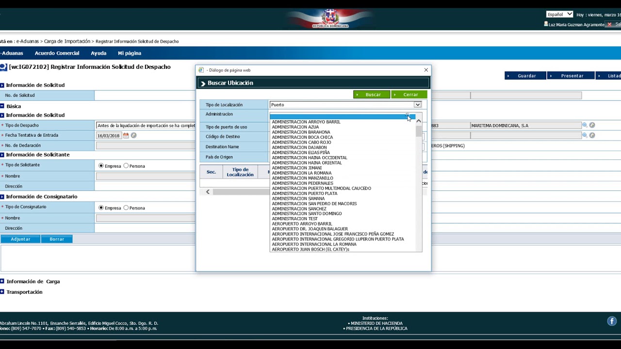Choose AEROPUERTO INTERNACIONAL LA ROMANA option
Image resolution: width=621 pixels, height=349 pixels.
[314, 244]
